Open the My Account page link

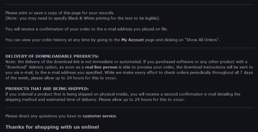pos(132,40)
